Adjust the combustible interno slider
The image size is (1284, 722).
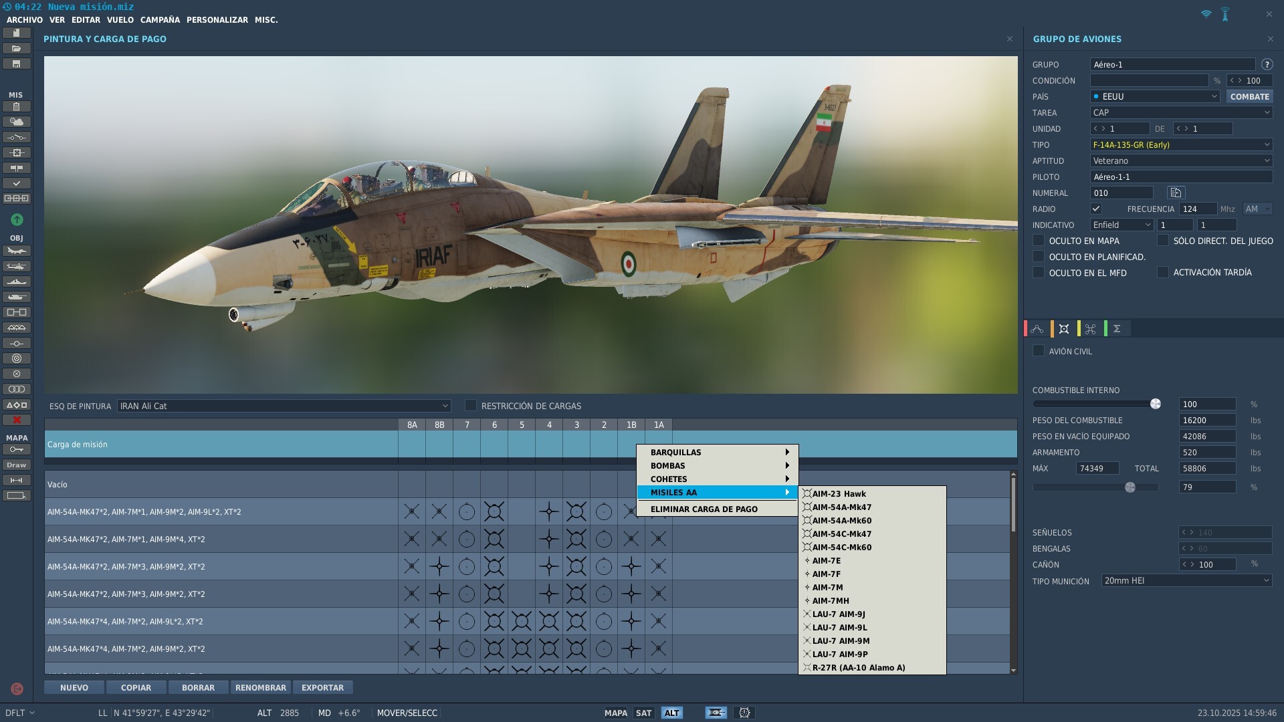point(1155,404)
